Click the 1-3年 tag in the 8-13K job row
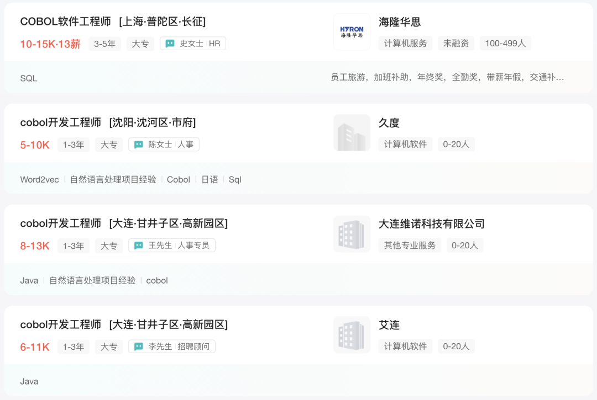 pos(74,246)
